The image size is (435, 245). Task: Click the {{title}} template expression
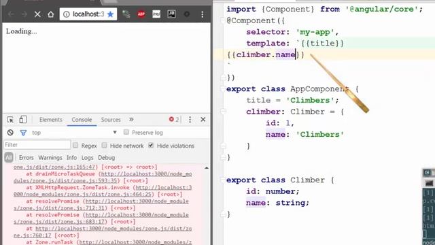tap(321, 44)
